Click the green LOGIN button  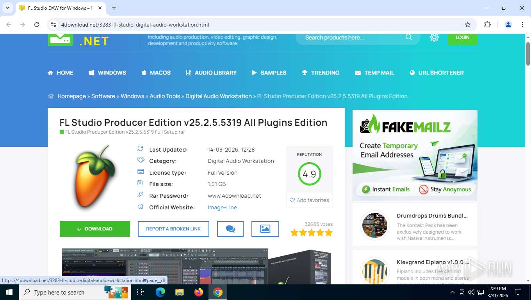click(x=462, y=38)
